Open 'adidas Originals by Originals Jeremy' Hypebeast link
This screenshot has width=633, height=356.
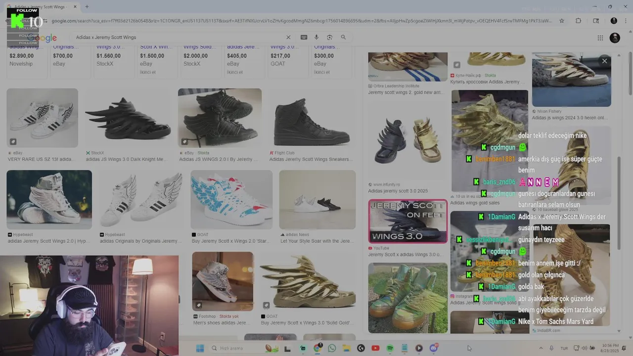tap(141, 241)
